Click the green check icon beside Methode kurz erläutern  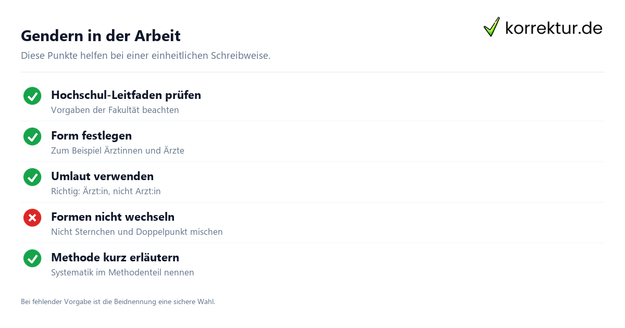(32, 258)
